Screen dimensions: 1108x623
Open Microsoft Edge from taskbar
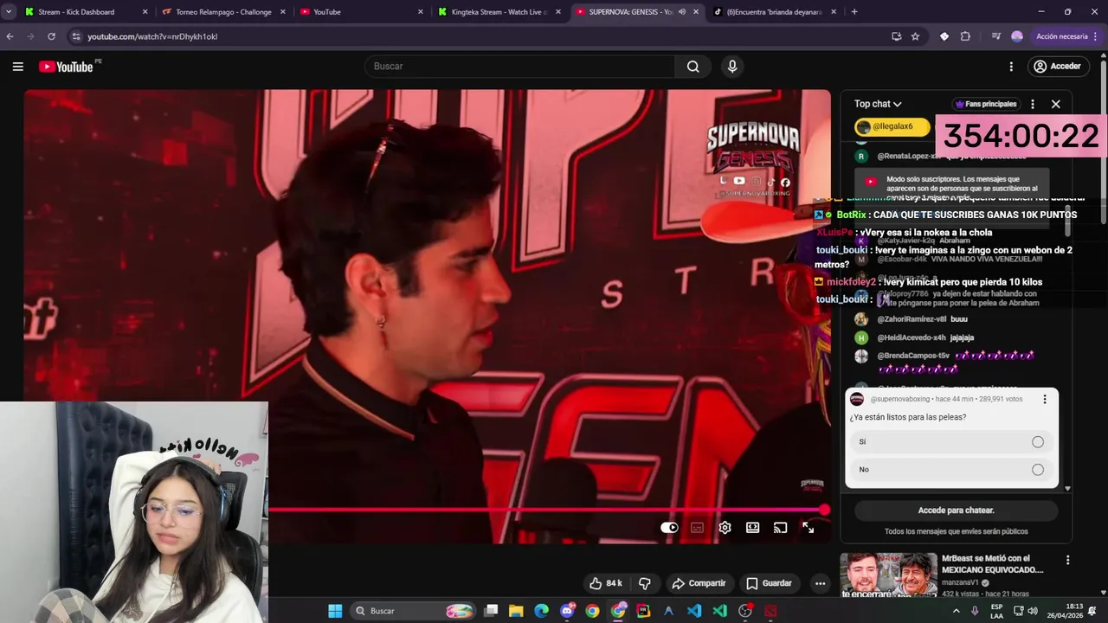coord(541,611)
